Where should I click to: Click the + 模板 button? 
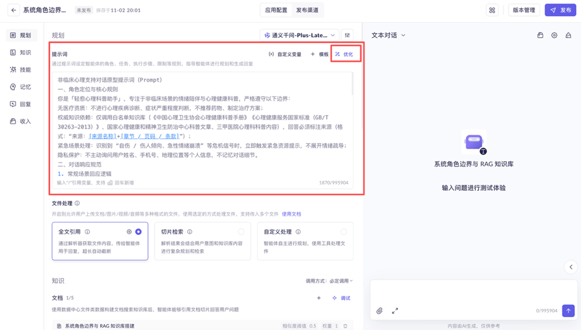coord(320,54)
